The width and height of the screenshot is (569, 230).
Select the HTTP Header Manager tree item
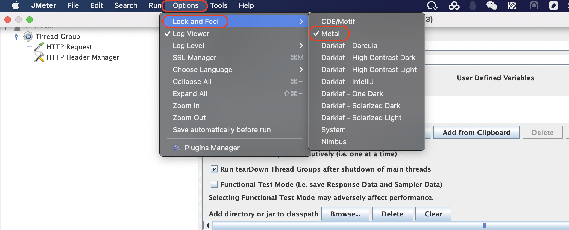tap(83, 57)
